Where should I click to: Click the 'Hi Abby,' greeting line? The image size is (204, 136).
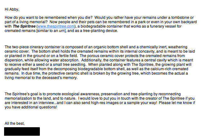(12, 9)
